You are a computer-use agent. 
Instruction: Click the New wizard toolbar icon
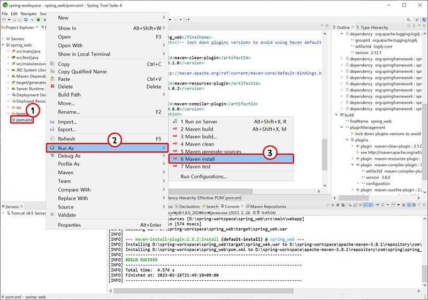[x=4, y=20]
